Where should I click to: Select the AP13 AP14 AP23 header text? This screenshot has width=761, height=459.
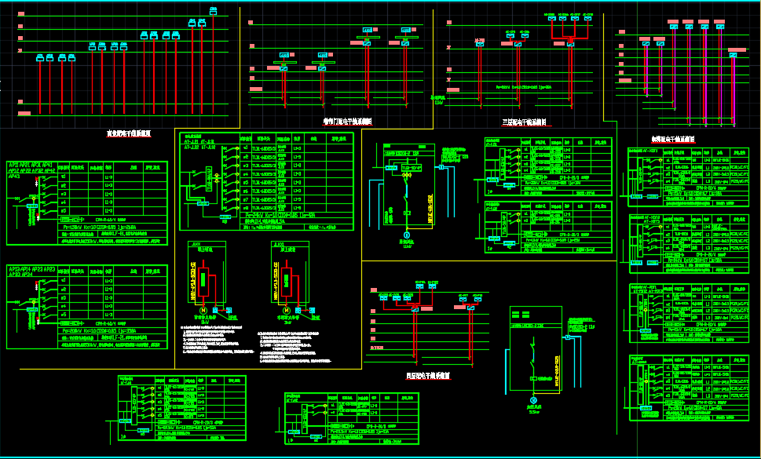(31, 271)
